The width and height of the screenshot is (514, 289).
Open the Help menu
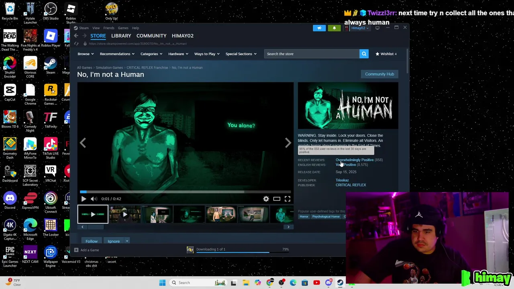[135, 28]
